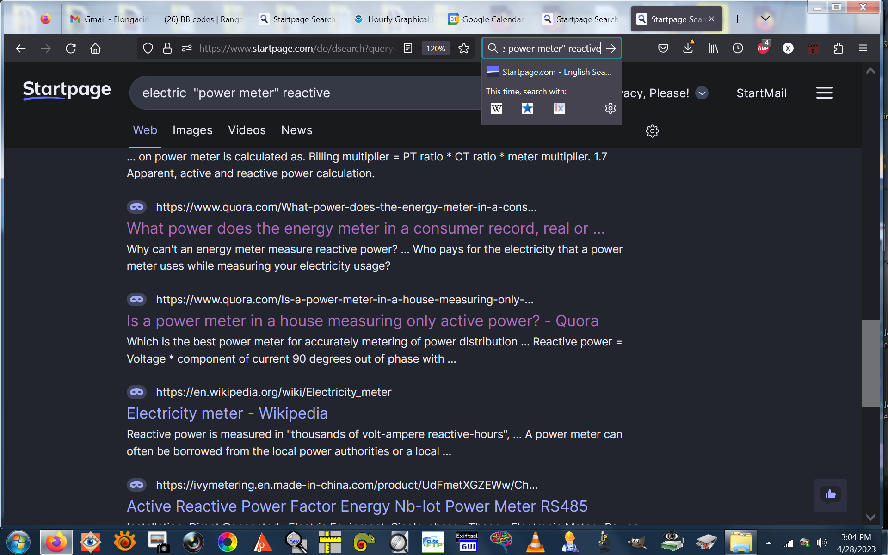Click anonymous view mask for Wikipedia result
Screen dimensions: 888x555
pyautogui.click(x=136, y=392)
